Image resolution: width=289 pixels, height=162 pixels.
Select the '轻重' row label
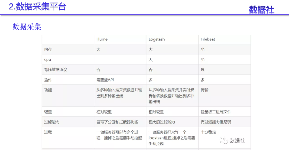(x=48, y=112)
